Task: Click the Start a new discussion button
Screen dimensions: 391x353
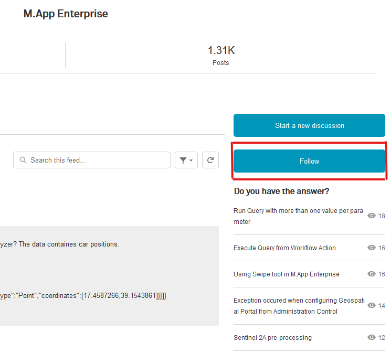Action: (309, 125)
